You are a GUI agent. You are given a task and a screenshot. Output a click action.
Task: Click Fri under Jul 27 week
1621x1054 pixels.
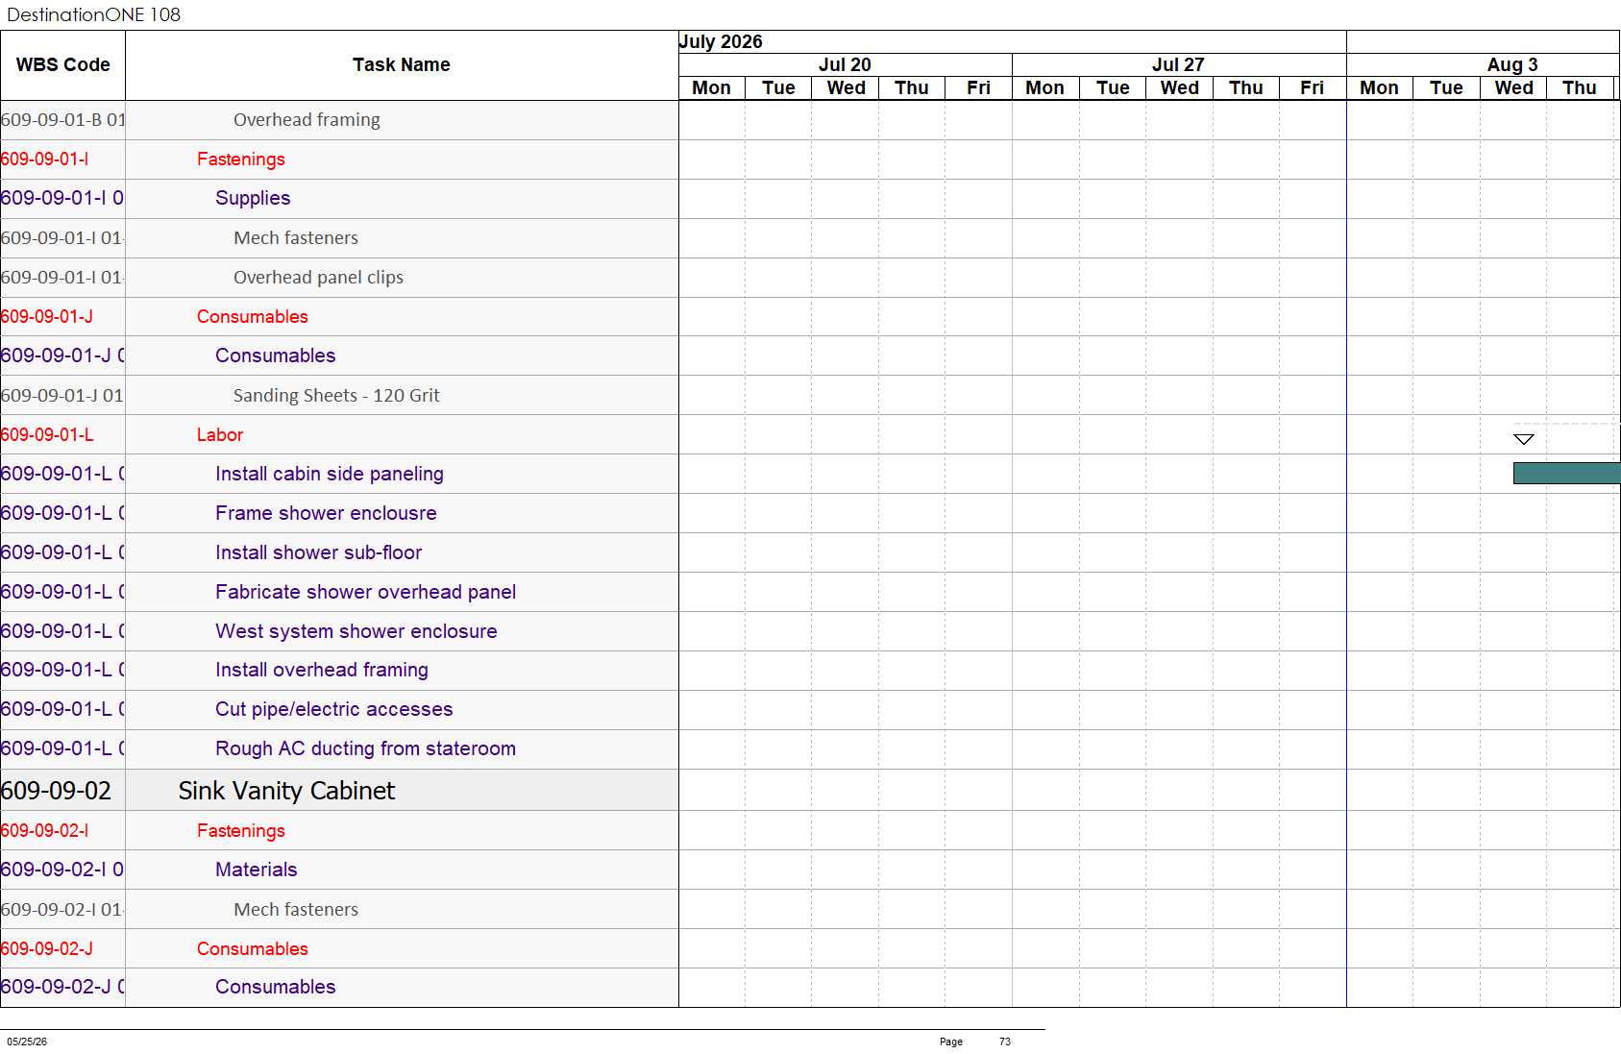click(x=1312, y=88)
